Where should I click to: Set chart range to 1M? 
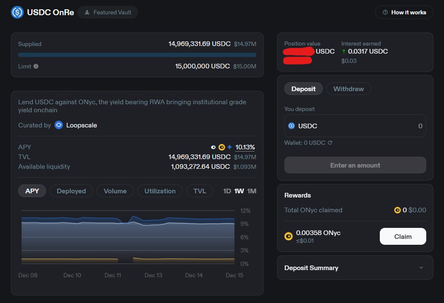coord(252,191)
